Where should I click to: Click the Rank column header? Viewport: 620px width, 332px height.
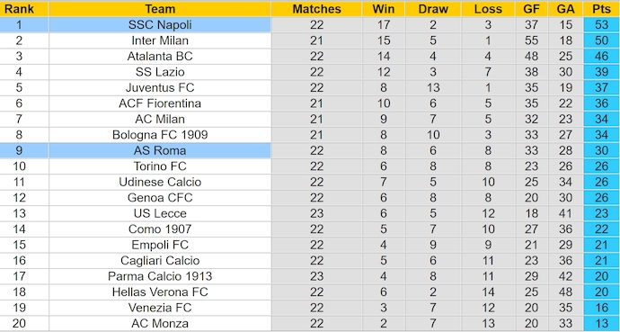(x=19, y=9)
